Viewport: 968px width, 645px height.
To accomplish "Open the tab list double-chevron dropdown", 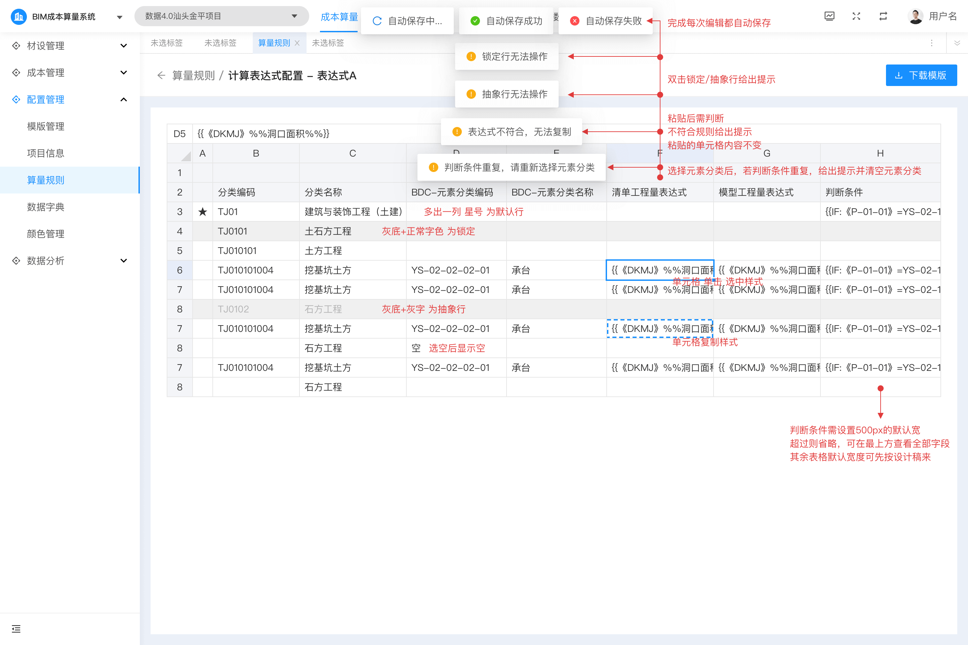I will tap(957, 43).
